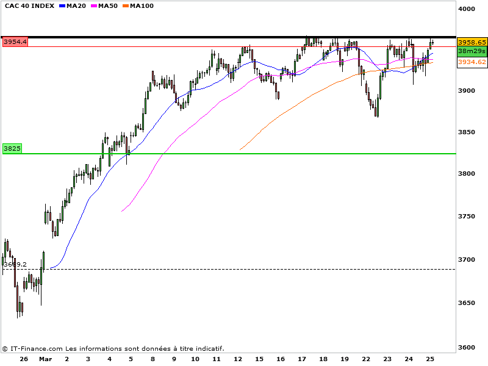488x366 pixels.
Task: Click the 22 date axis label
Action: (x=366, y=359)
